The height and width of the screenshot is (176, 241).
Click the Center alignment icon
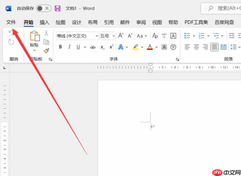pyautogui.click(x=196, y=47)
